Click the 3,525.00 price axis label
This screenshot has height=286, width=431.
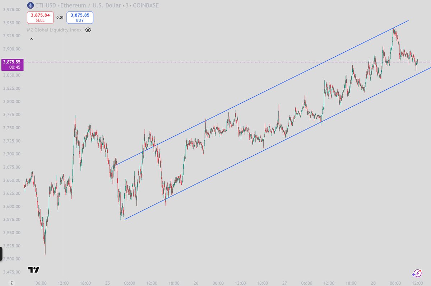coord(11,246)
